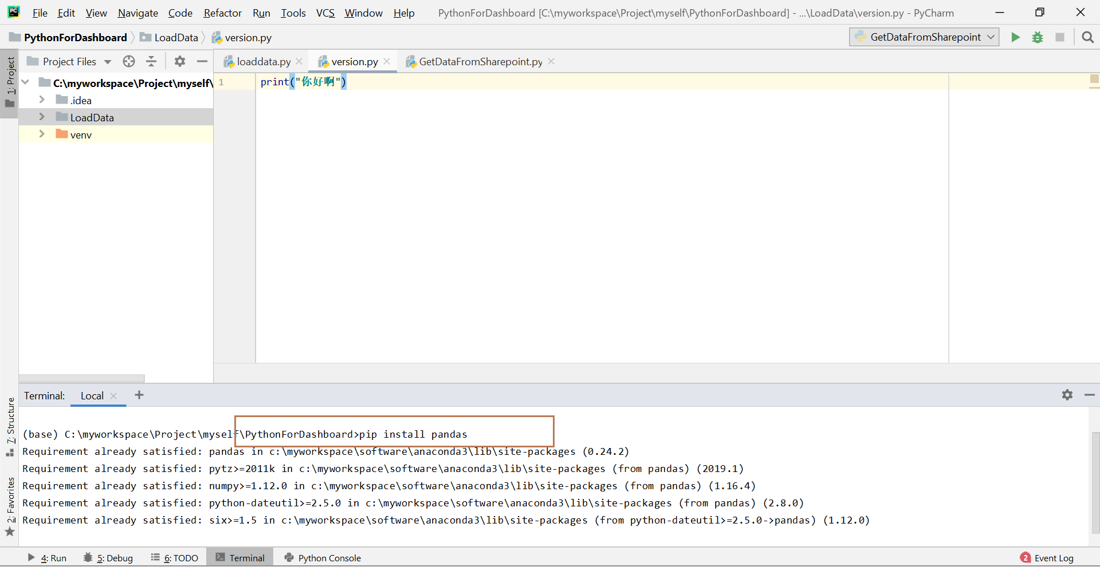Open the Window menu

pos(364,13)
